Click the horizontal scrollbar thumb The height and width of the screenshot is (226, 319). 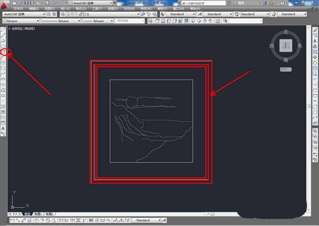tap(212, 214)
